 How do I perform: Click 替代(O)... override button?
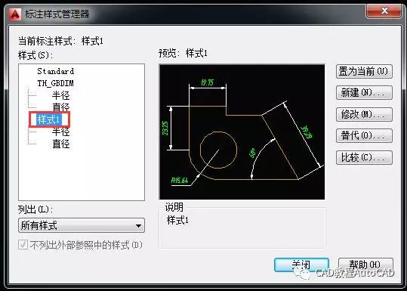[x=364, y=135]
